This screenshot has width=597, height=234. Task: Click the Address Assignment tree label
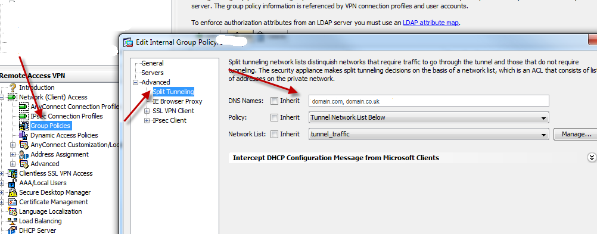pyautogui.click(x=60, y=154)
